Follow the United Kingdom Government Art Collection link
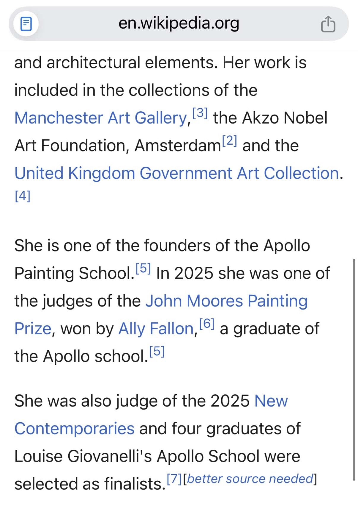The width and height of the screenshot is (358, 514). [x=176, y=173]
